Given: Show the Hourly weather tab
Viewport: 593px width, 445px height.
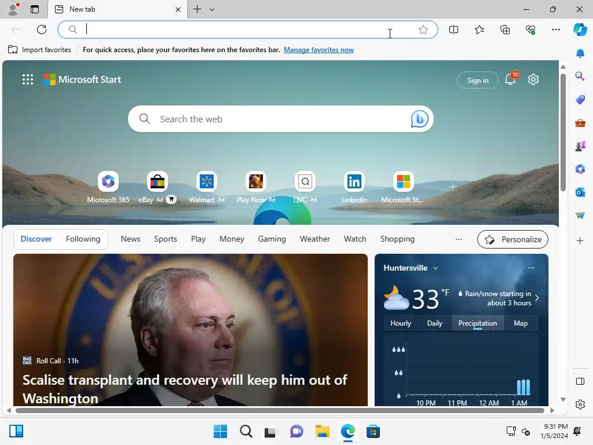Looking at the screenshot, I should click(x=401, y=323).
